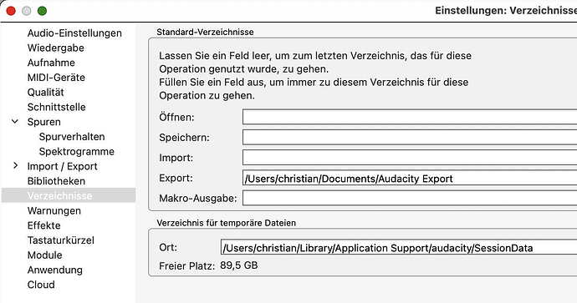Click the Makro-Ausgabe input field
The width and height of the screenshot is (577, 303).
(410, 199)
